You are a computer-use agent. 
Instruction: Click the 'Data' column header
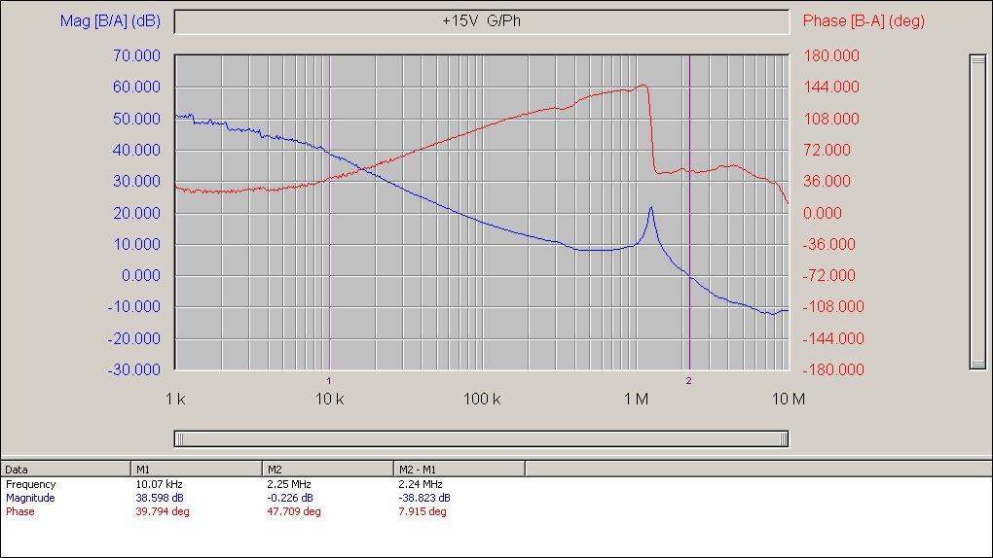(66, 470)
